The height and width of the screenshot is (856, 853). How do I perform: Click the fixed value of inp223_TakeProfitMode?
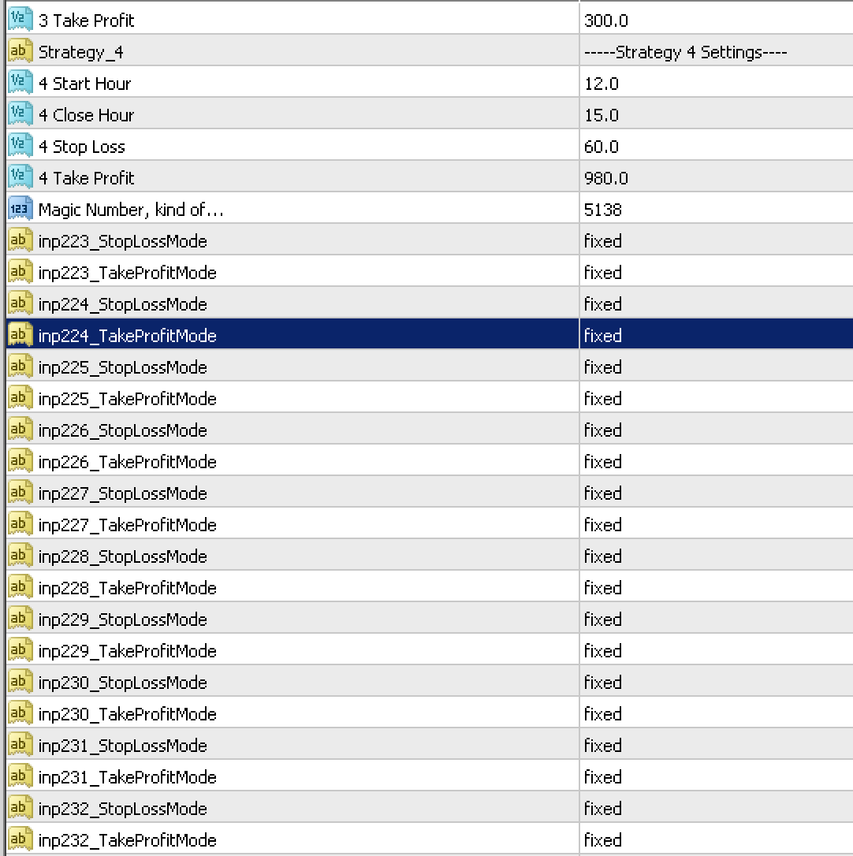click(603, 273)
